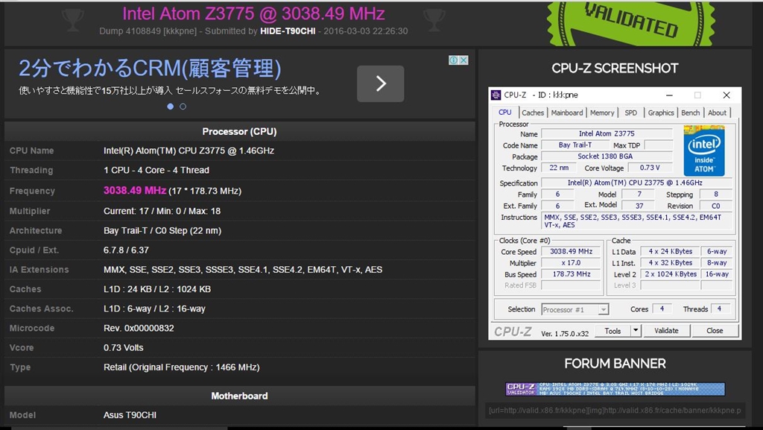Click the Package Socket 1380 BGA field
Image resolution: width=763 pixels, height=430 pixels.
(x=607, y=156)
